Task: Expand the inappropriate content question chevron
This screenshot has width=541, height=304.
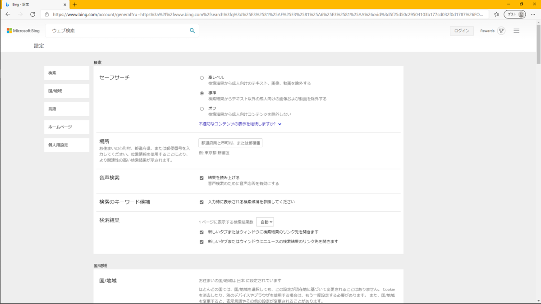Action: 280,124
